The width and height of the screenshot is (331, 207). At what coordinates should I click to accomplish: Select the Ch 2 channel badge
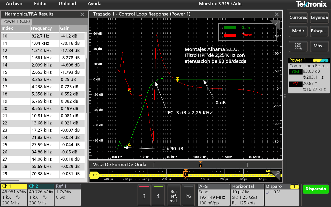click(41, 195)
